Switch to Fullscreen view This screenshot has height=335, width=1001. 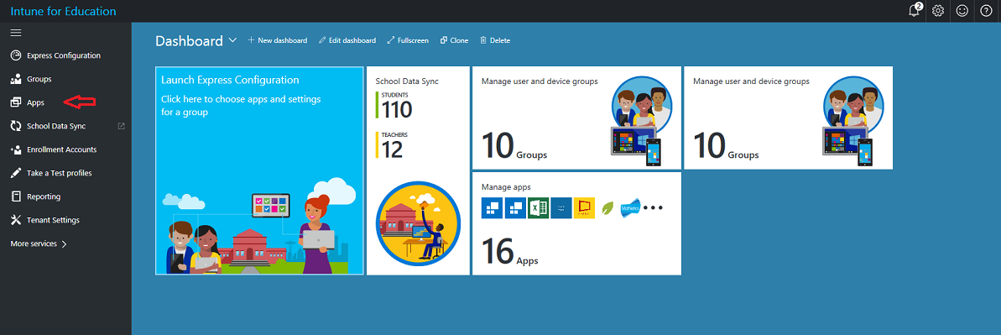[x=408, y=40]
